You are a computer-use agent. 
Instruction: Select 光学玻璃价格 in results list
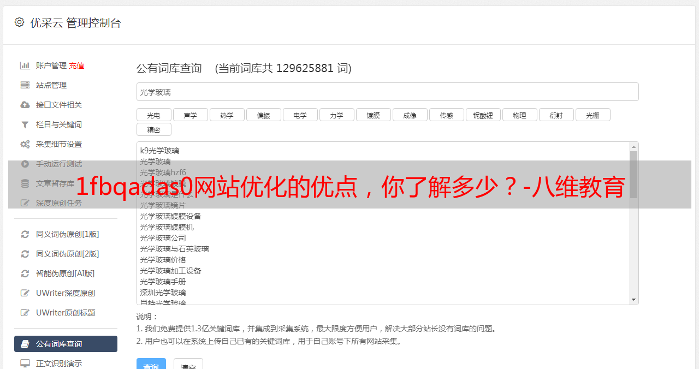coord(163,260)
